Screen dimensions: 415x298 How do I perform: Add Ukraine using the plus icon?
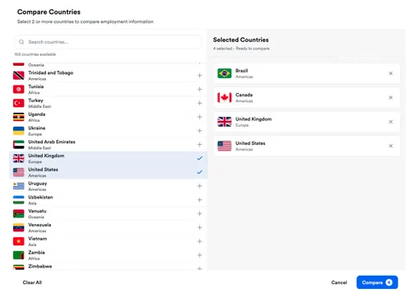(x=199, y=131)
